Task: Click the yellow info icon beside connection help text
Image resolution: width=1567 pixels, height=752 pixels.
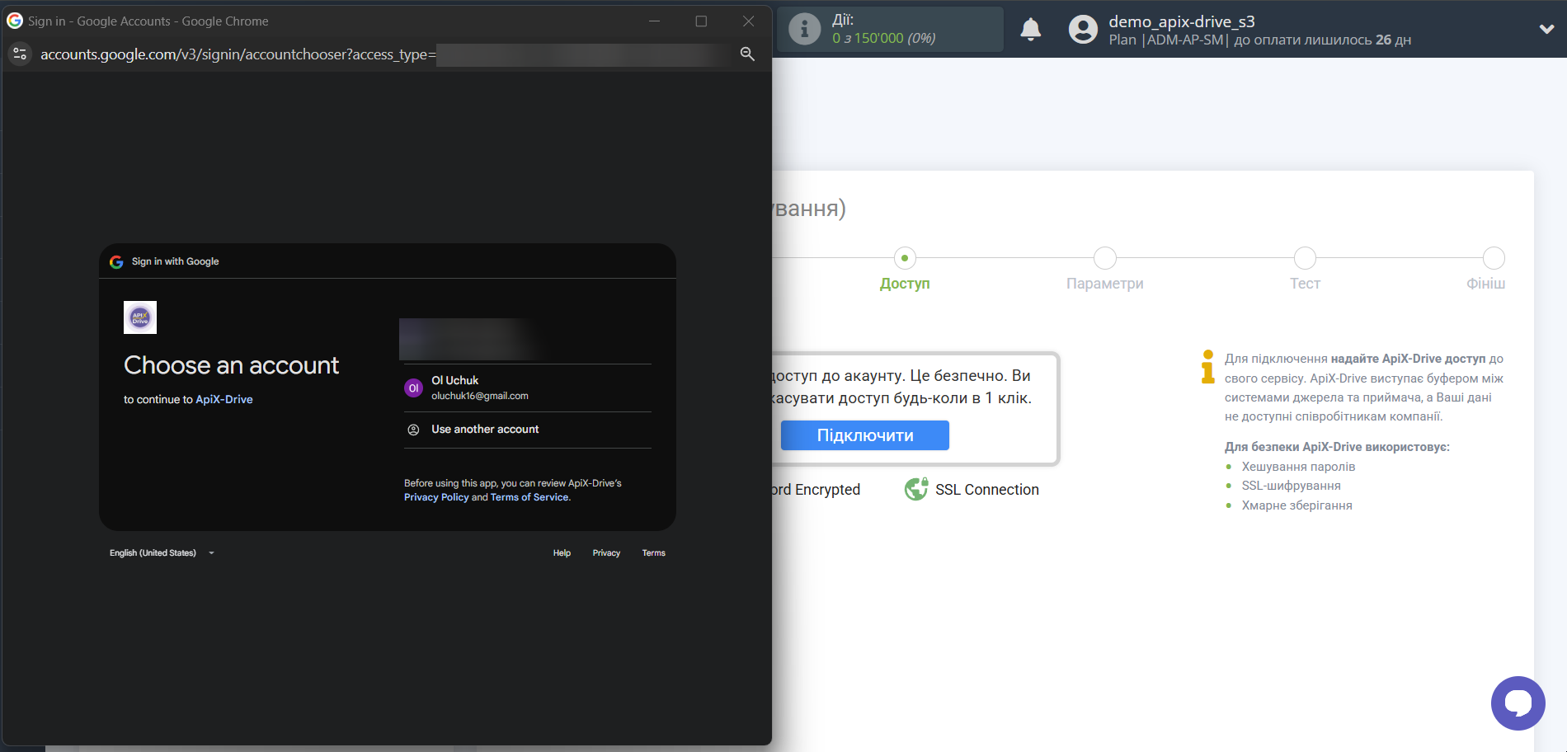Action: click(x=1208, y=367)
